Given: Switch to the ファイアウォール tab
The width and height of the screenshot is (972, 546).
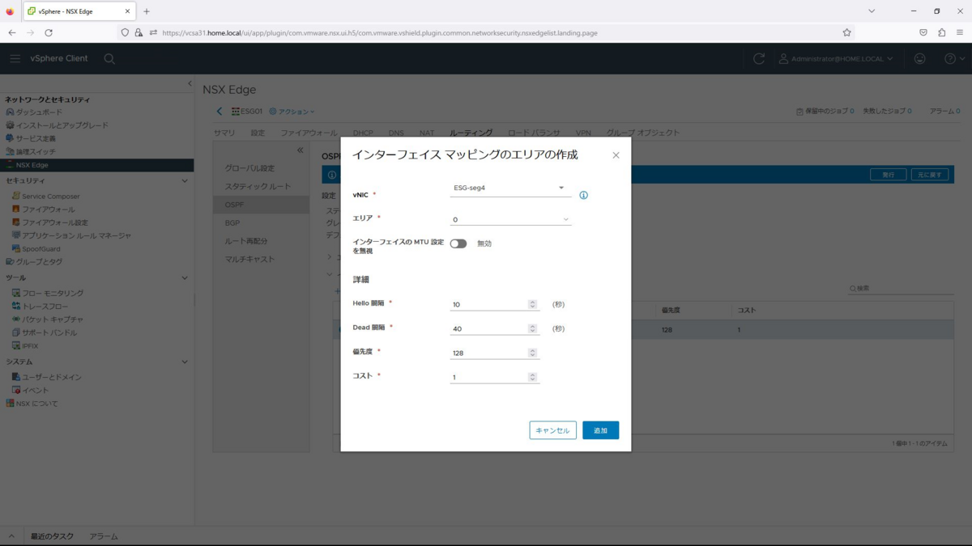Looking at the screenshot, I should (309, 133).
